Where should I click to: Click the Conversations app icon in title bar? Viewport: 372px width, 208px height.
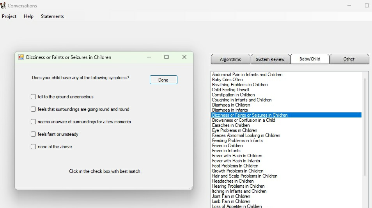pos(3,5)
